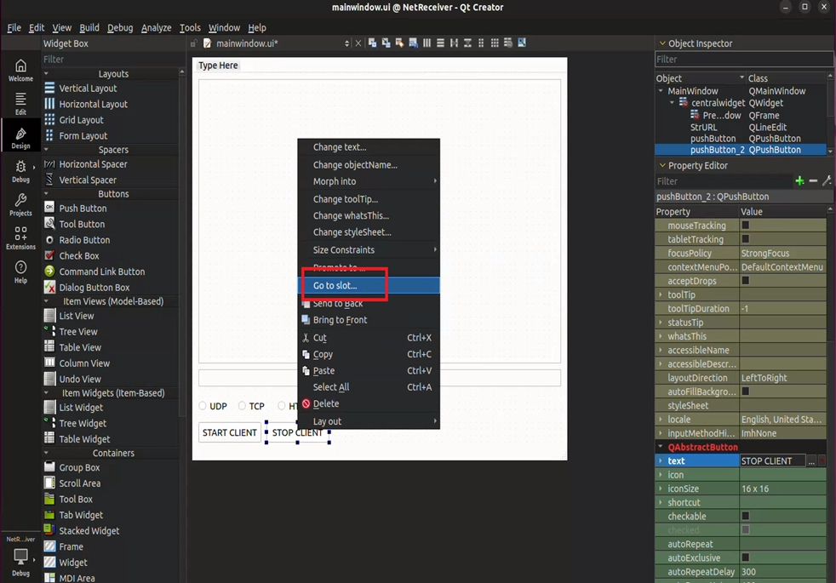Image resolution: width=836 pixels, height=583 pixels.
Task: Select StrURL row in Object Inspector
Action: (x=741, y=128)
